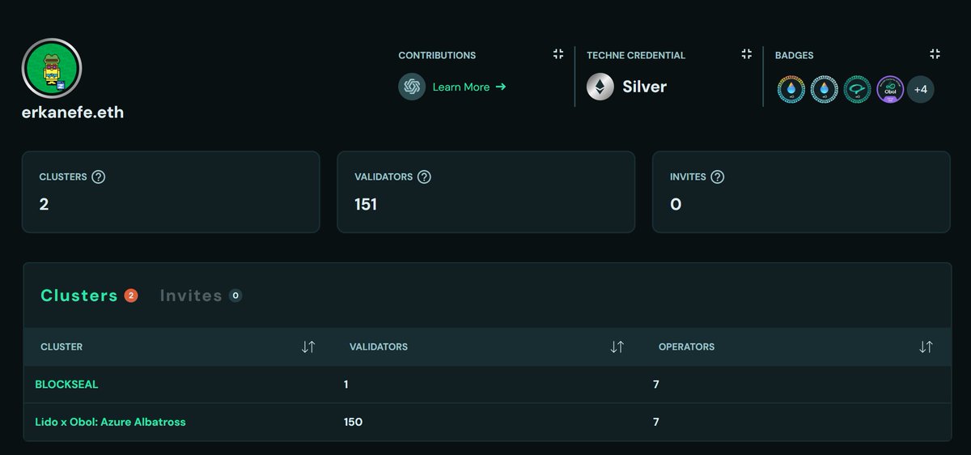Open the BLOCKSEAL cluster
971x455 pixels.
(66, 385)
